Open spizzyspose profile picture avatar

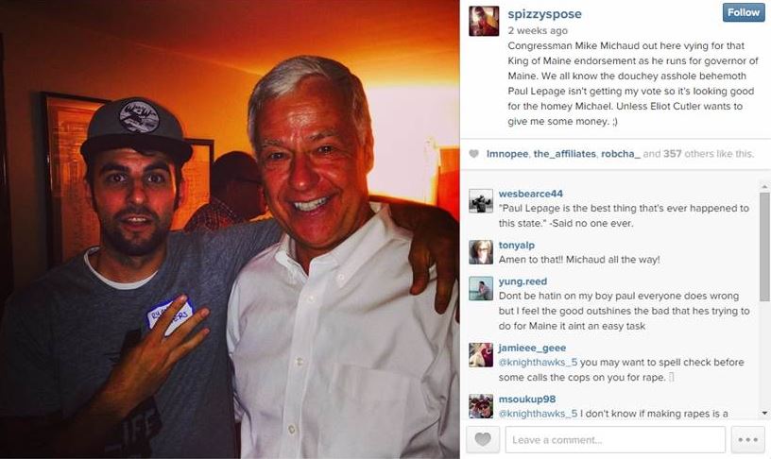484,21
